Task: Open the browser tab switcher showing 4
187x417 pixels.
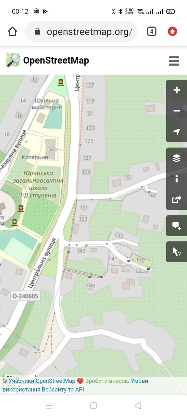Action: pos(152,31)
